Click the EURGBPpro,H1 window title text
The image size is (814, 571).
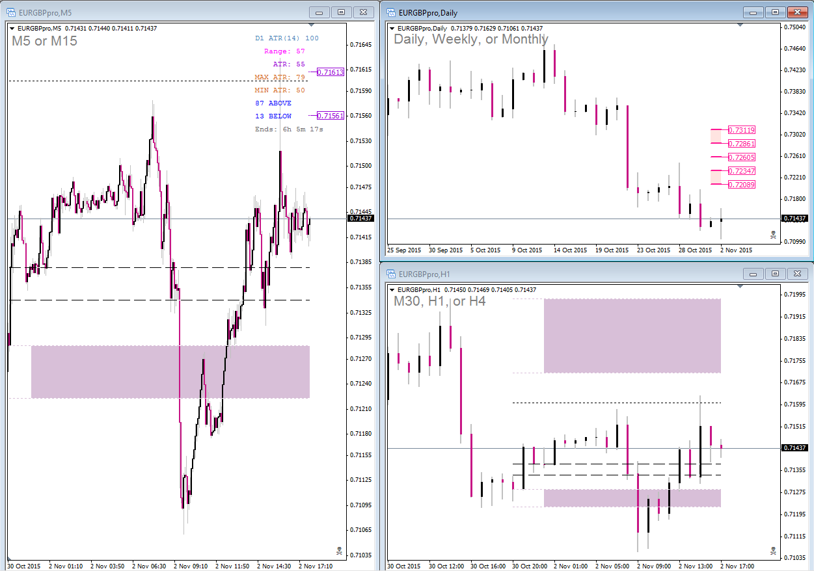click(x=425, y=274)
